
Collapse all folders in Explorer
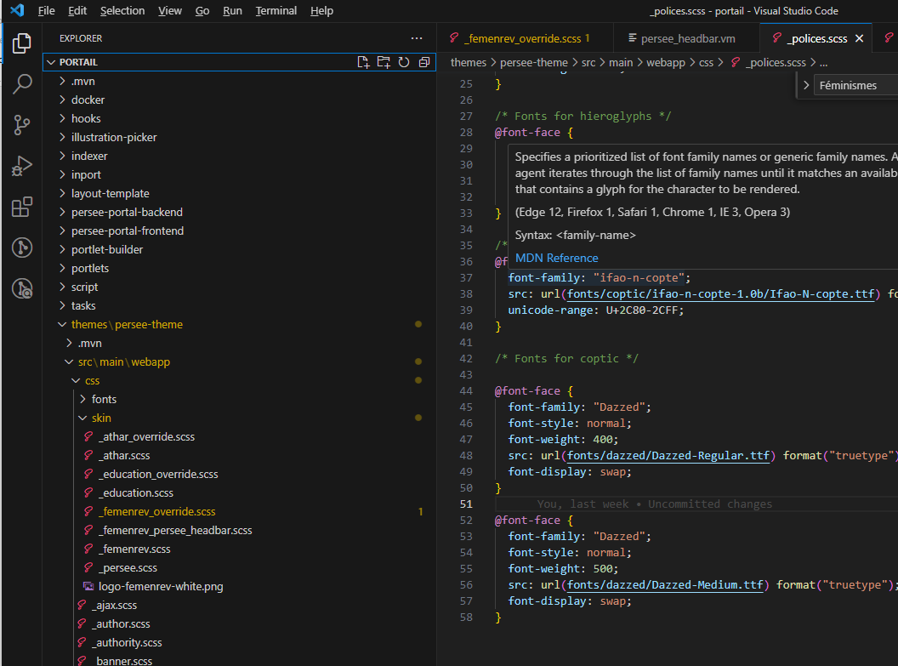tap(424, 62)
